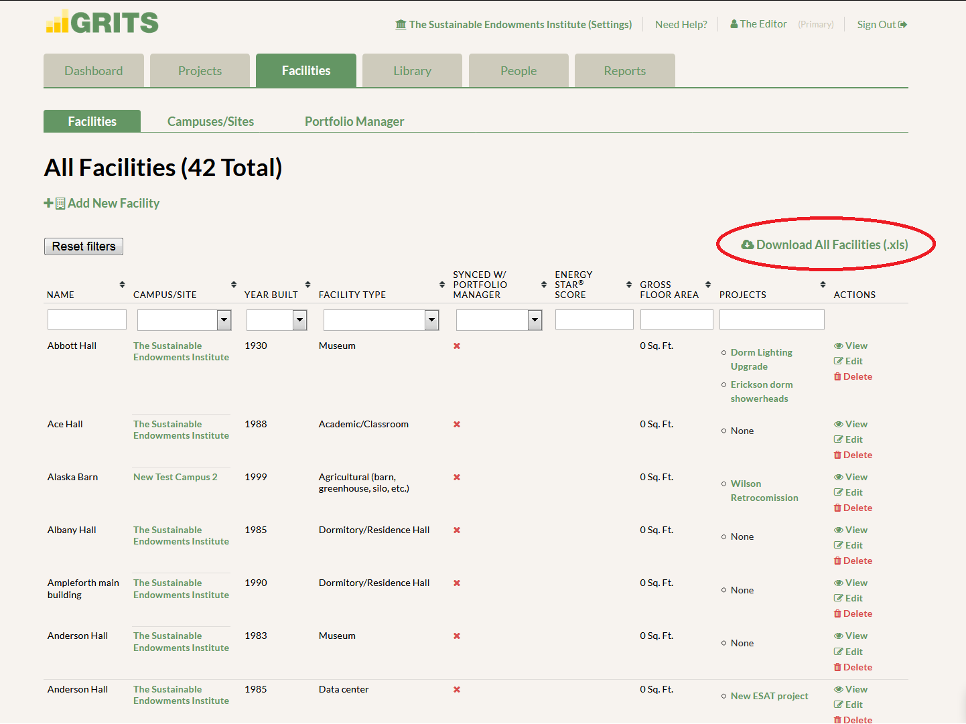Click the Sign Out arrow icon

point(903,25)
